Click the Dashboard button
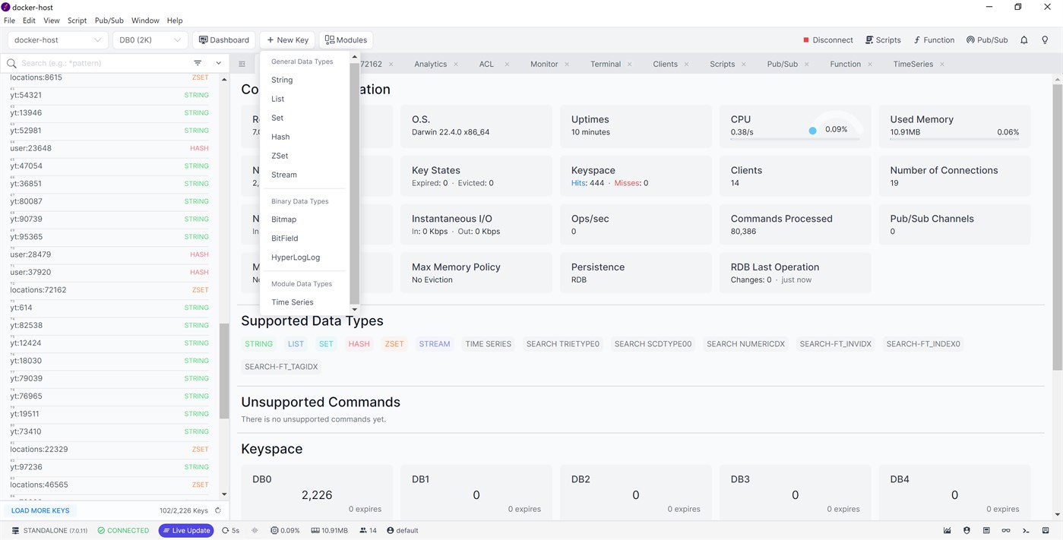 coord(224,40)
